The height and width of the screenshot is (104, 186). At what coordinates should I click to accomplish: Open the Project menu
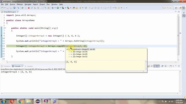pyautogui.click(x=42, y=4)
